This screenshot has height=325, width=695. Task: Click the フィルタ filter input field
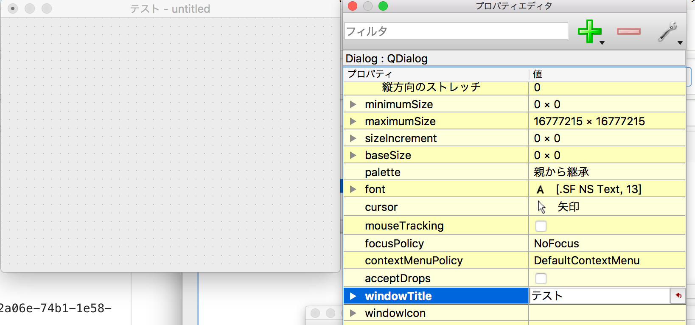click(x=456, y=31)
